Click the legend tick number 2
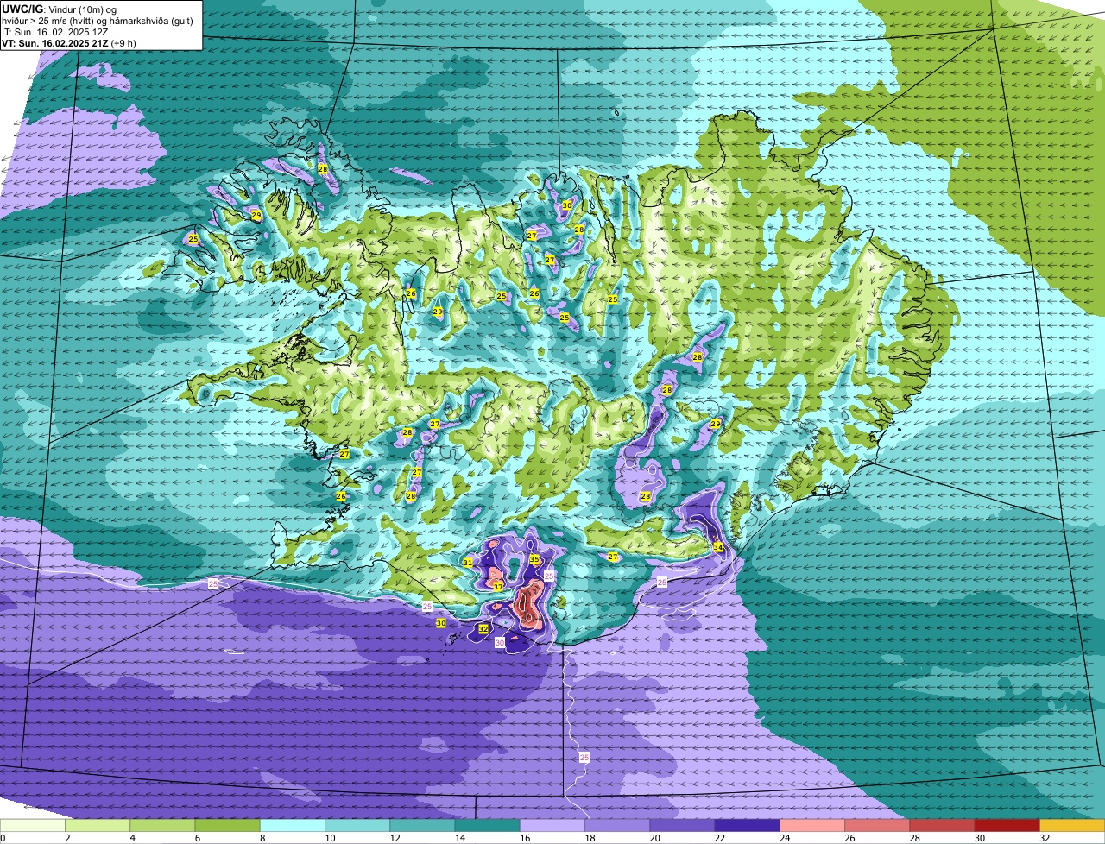The width and height of the screenshot is (1105, 844). pyautogui.click(x=66, y=838)
